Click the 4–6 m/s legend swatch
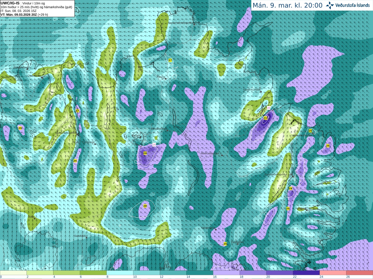 (66, 273)
